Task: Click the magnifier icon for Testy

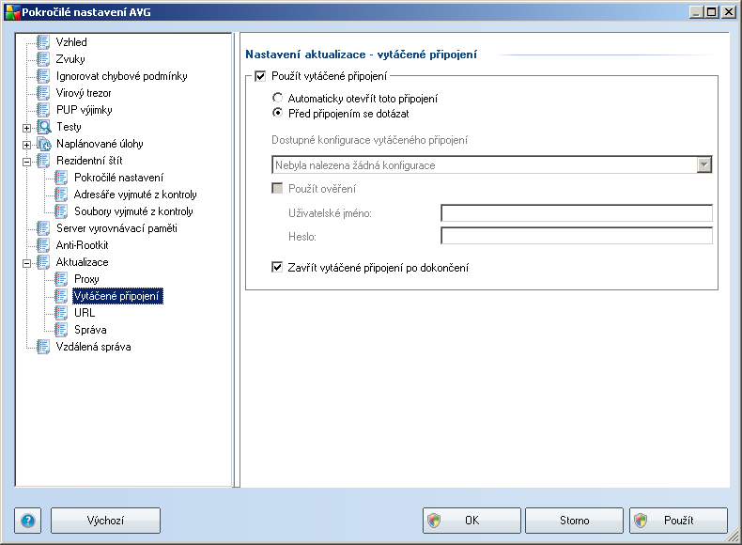Action: click(44, 127)
